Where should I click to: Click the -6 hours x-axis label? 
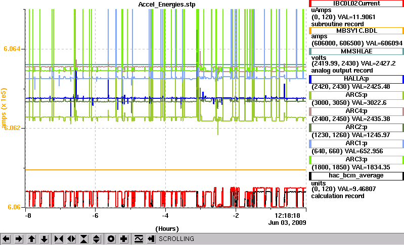[x=96, y=215]
